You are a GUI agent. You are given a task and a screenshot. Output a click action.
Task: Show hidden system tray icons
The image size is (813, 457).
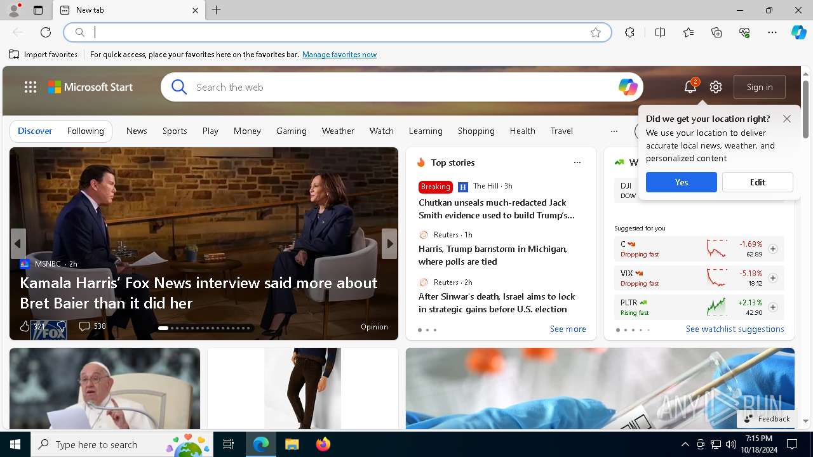tap(685, 444)
